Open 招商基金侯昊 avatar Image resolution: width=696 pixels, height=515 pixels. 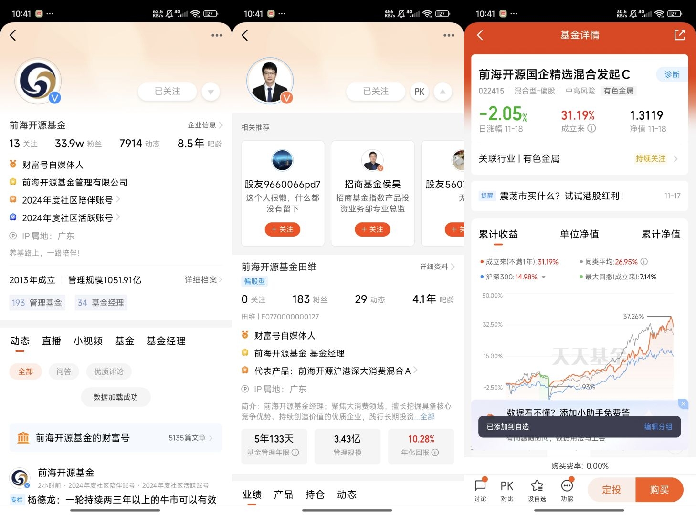pyautogui.click(x=372, y=160)
